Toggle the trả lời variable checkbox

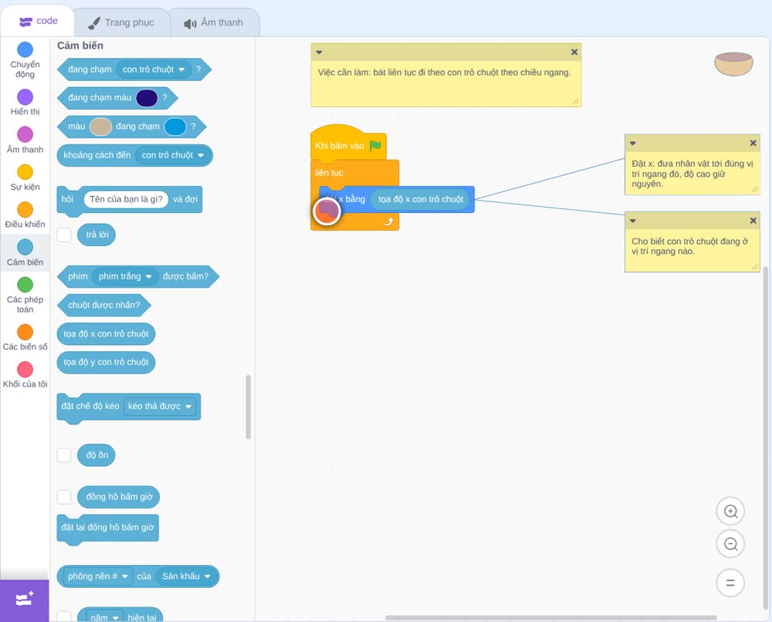[x=64, y=235]
